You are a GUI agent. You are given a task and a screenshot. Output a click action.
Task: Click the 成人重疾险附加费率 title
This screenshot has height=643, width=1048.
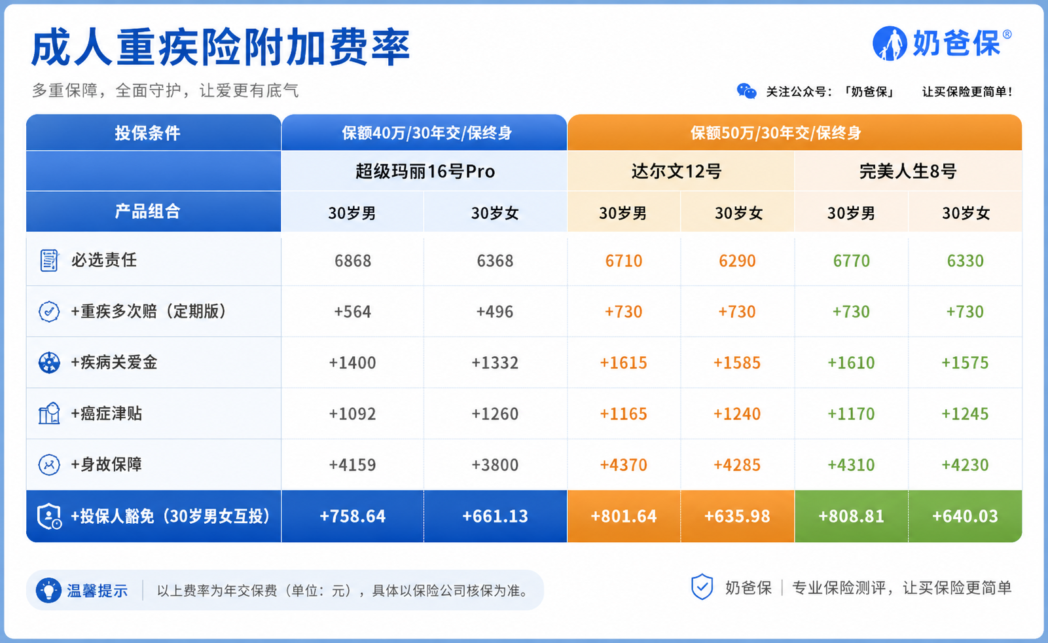221,47
